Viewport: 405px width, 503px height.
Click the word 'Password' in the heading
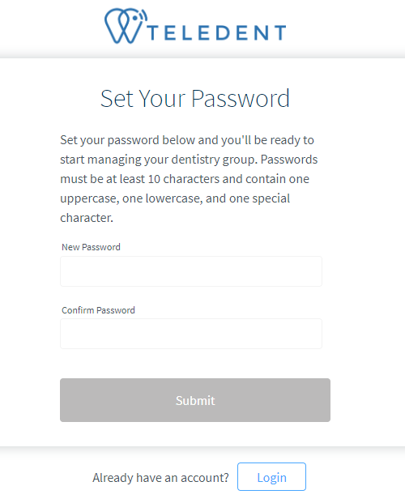point(241,99)
